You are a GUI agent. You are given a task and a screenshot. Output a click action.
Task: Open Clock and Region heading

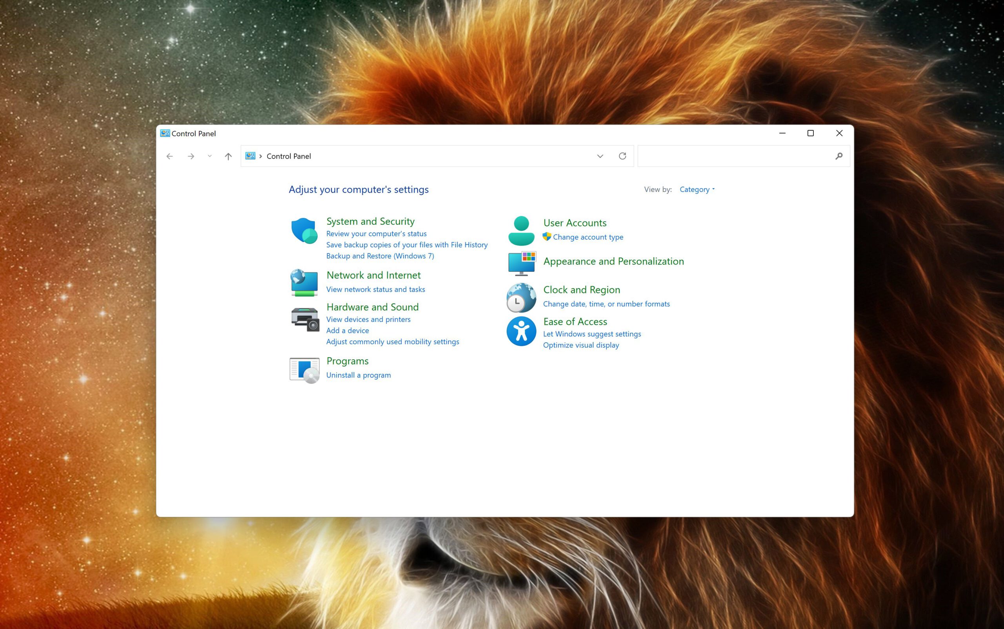582,289
